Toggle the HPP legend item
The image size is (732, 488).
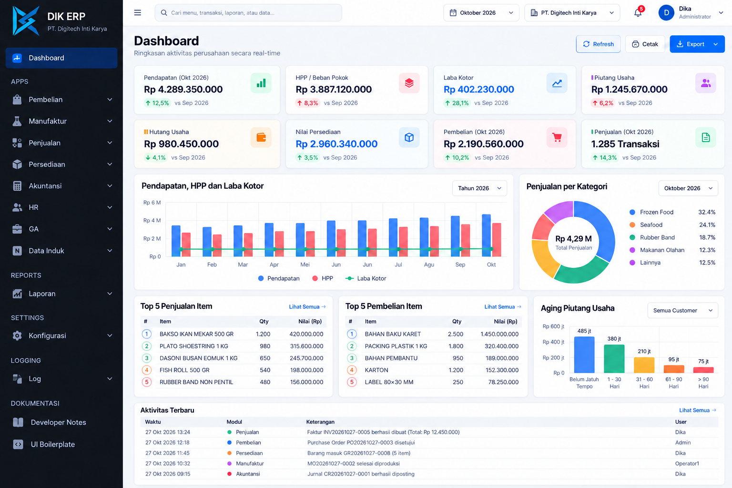(x=323, y=278)
